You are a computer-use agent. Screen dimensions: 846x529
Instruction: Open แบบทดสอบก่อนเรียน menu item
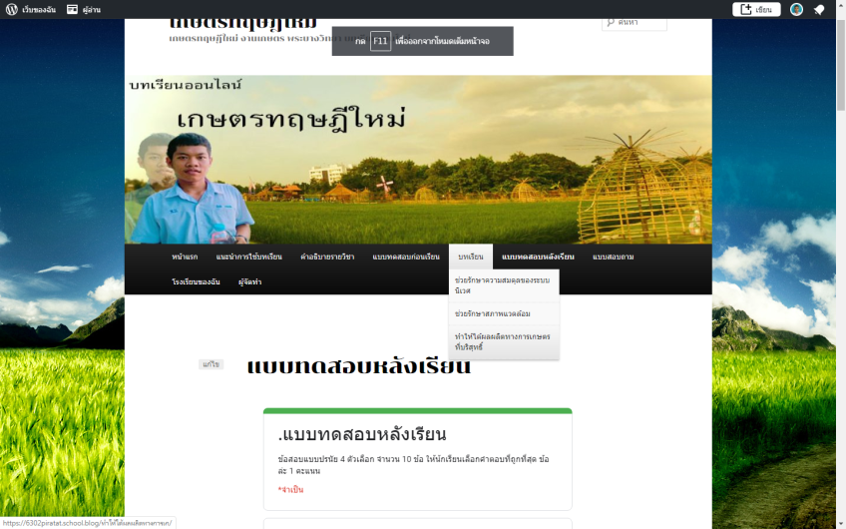(x=405, y=257)
